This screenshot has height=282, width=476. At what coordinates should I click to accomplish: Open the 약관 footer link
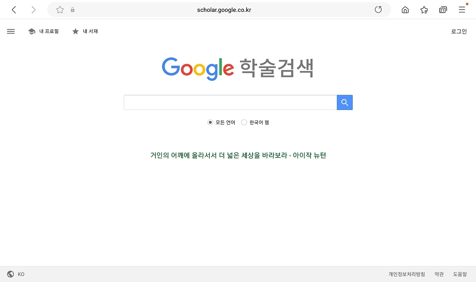tap(439, 274)
